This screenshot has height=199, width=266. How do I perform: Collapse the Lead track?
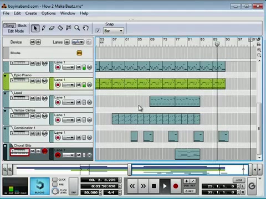[5, 93]
